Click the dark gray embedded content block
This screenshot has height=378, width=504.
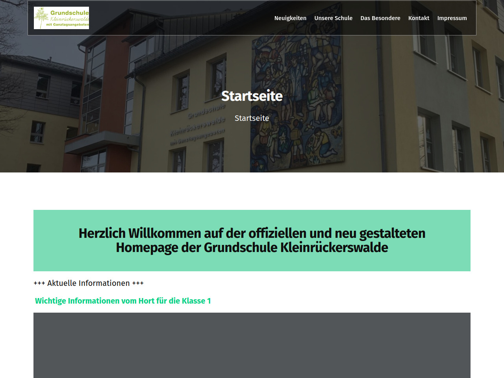(252, 345)
